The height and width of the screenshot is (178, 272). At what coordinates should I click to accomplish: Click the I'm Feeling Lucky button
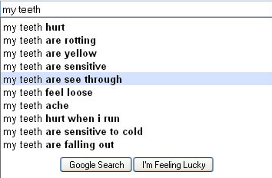pos(173,165)
